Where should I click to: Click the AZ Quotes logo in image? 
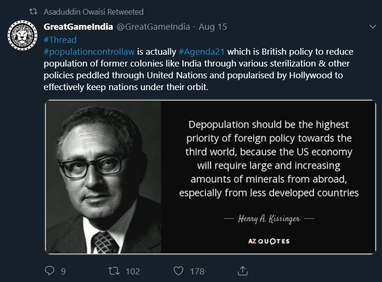(269, 241)
